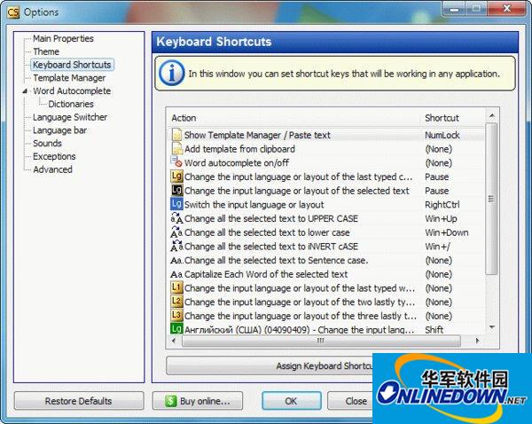Viewport: 532px width, 424px height.
Task: Open Language bar settings
Action: pyautogui.click(x=59, y=130)
